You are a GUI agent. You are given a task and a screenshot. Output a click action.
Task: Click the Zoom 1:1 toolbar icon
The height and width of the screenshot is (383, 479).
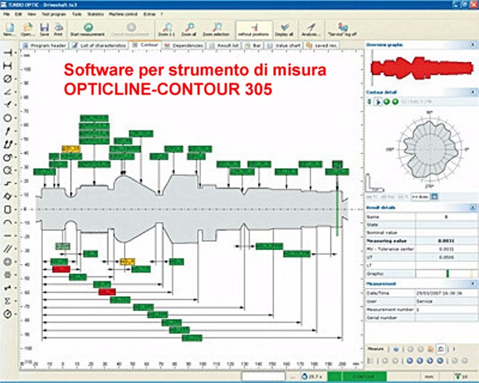pos(167,29)
